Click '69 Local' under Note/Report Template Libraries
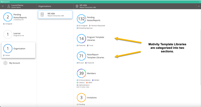Image resolution: width=201 pixels, height=107 pixels. tap(80, 63)
